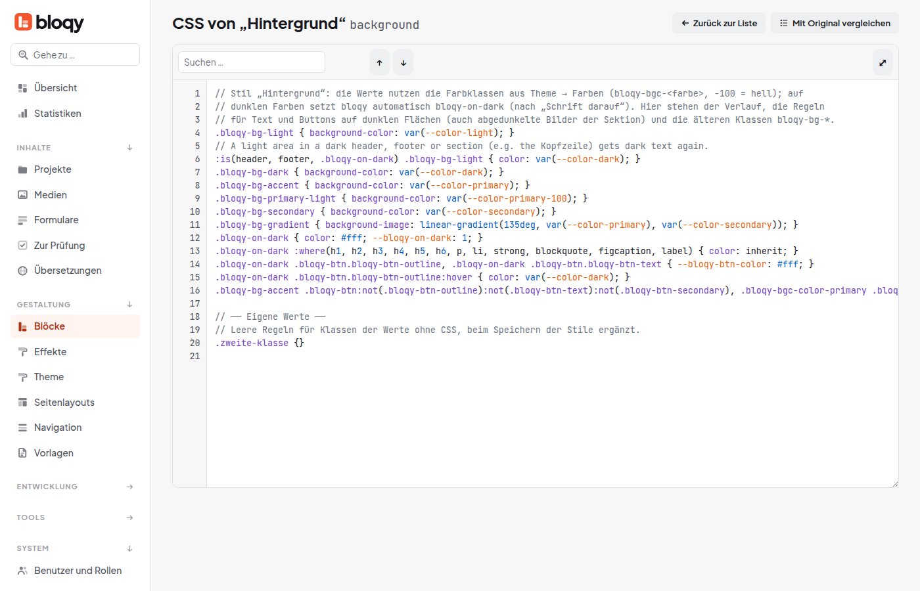Open Medien library
920x591 pixels.
(x=75, y=195)
